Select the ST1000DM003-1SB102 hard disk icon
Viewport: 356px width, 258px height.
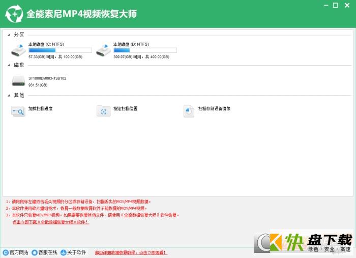coord(18,81)
